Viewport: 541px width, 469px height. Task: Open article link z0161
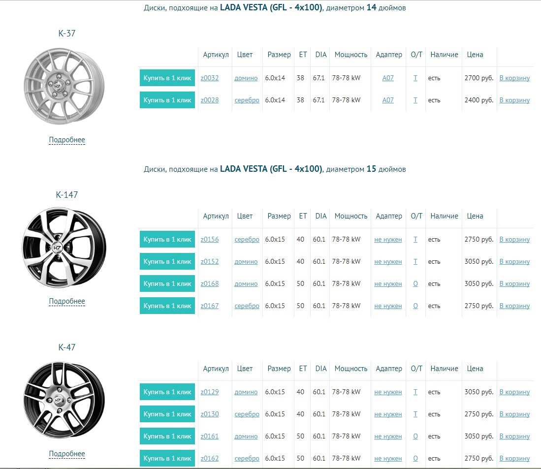pyautogui.click(x=209, y=436)
